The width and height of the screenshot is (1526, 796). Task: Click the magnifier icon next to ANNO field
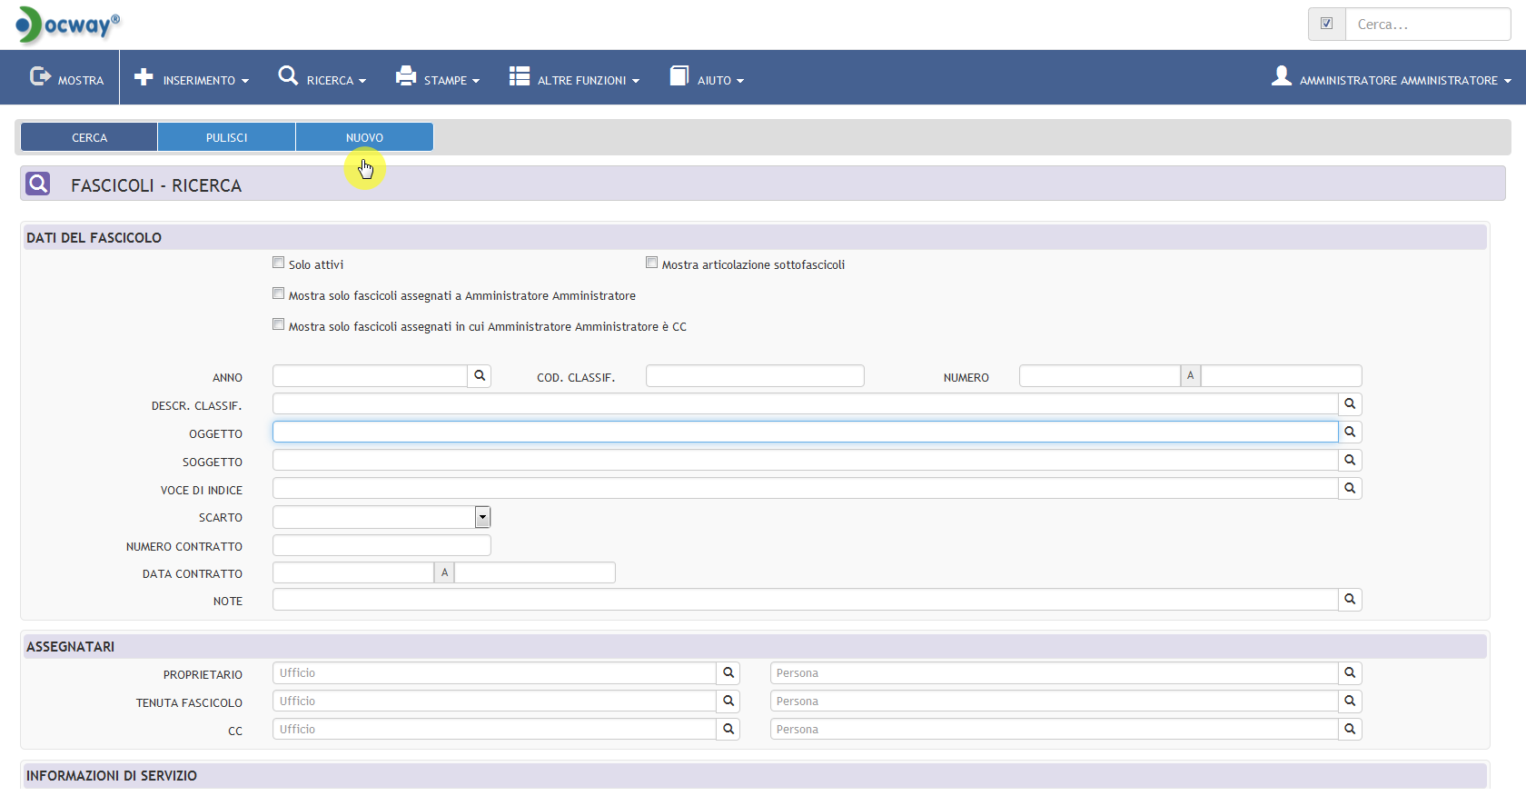[x=480, y=376]
